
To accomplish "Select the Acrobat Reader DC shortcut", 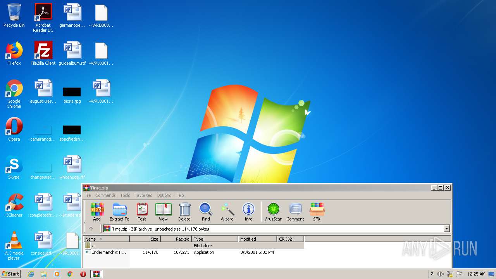I will tap(43, 18).
